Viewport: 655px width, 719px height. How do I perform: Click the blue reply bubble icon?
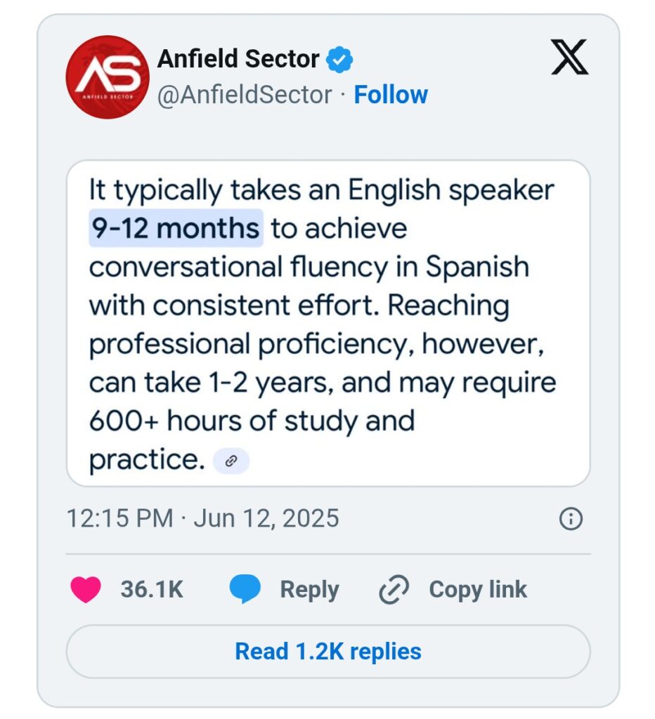(245, 589)
